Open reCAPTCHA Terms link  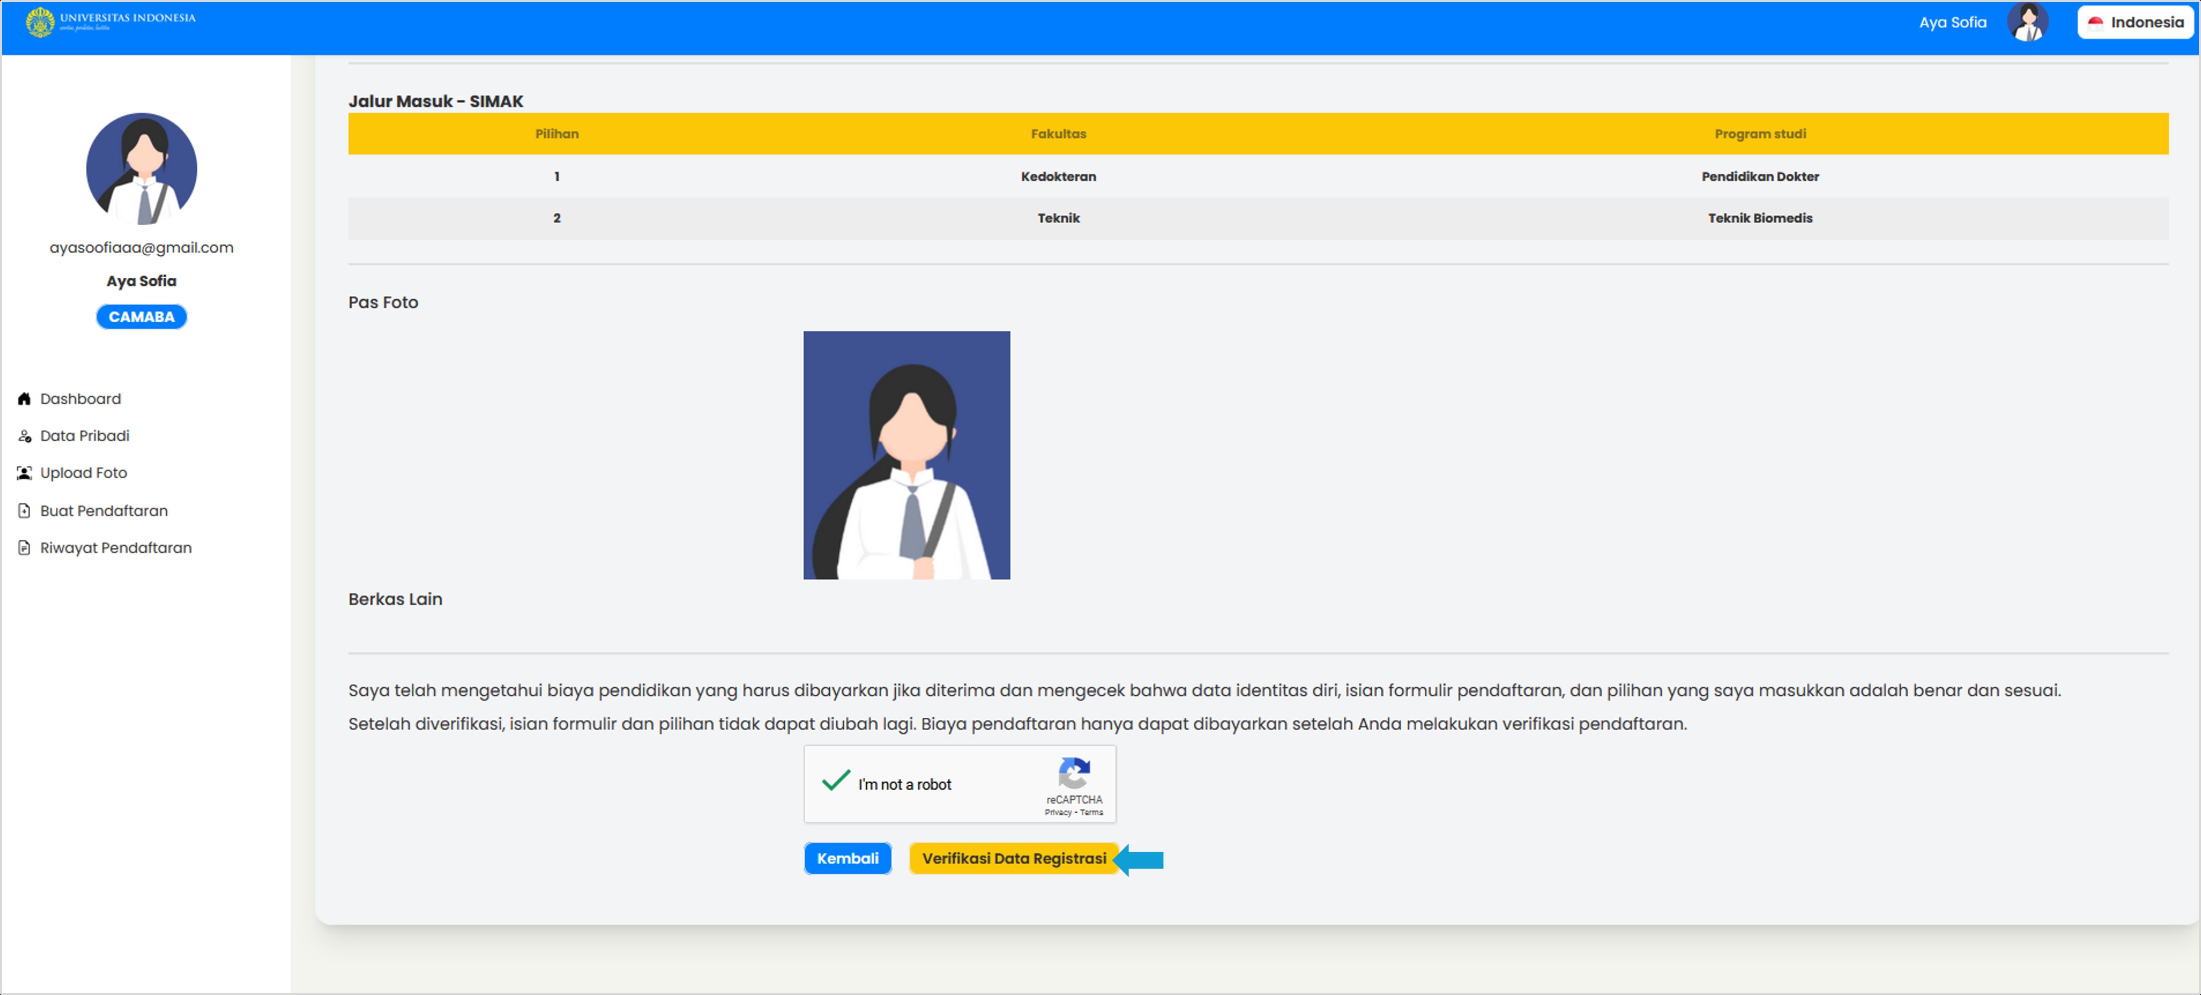click(x=1091, y=812)
